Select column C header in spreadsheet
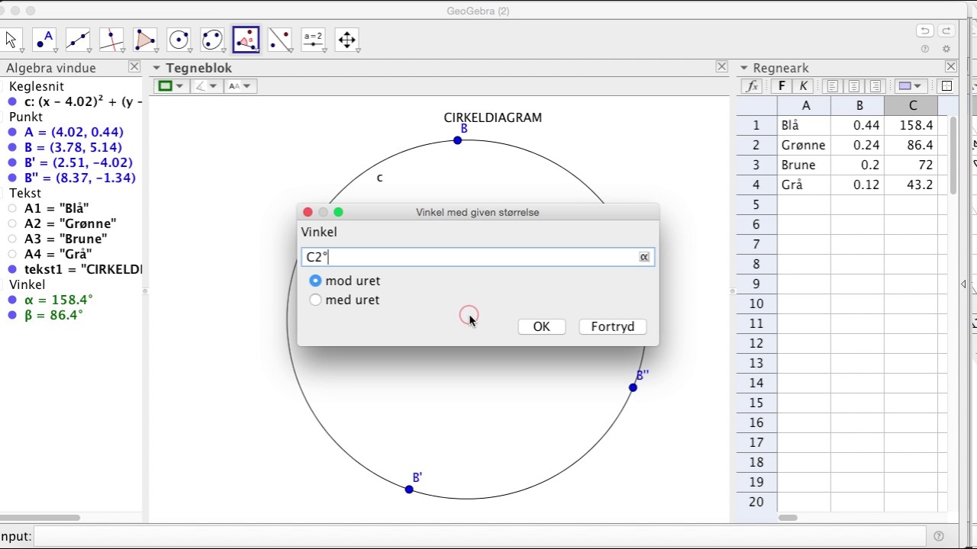This screenshot has width=977, height=549. tap(911, 105)
